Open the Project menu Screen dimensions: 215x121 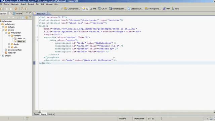[x=31, y=4]
